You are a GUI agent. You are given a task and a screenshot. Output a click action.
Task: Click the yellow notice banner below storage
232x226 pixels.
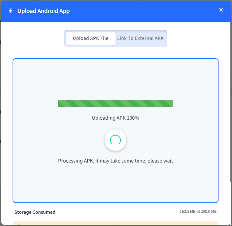(115, 224)
